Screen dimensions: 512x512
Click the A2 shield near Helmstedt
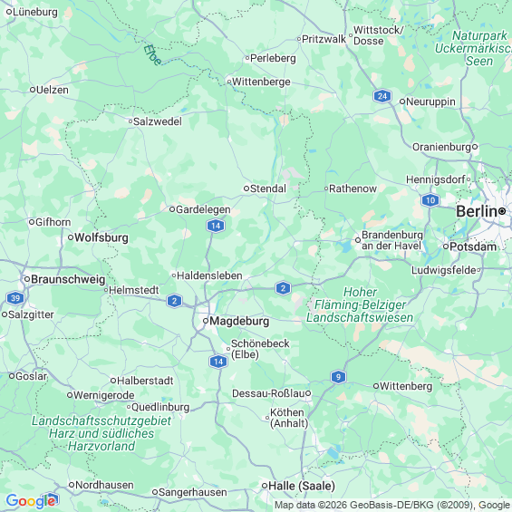tap(174, 301)
